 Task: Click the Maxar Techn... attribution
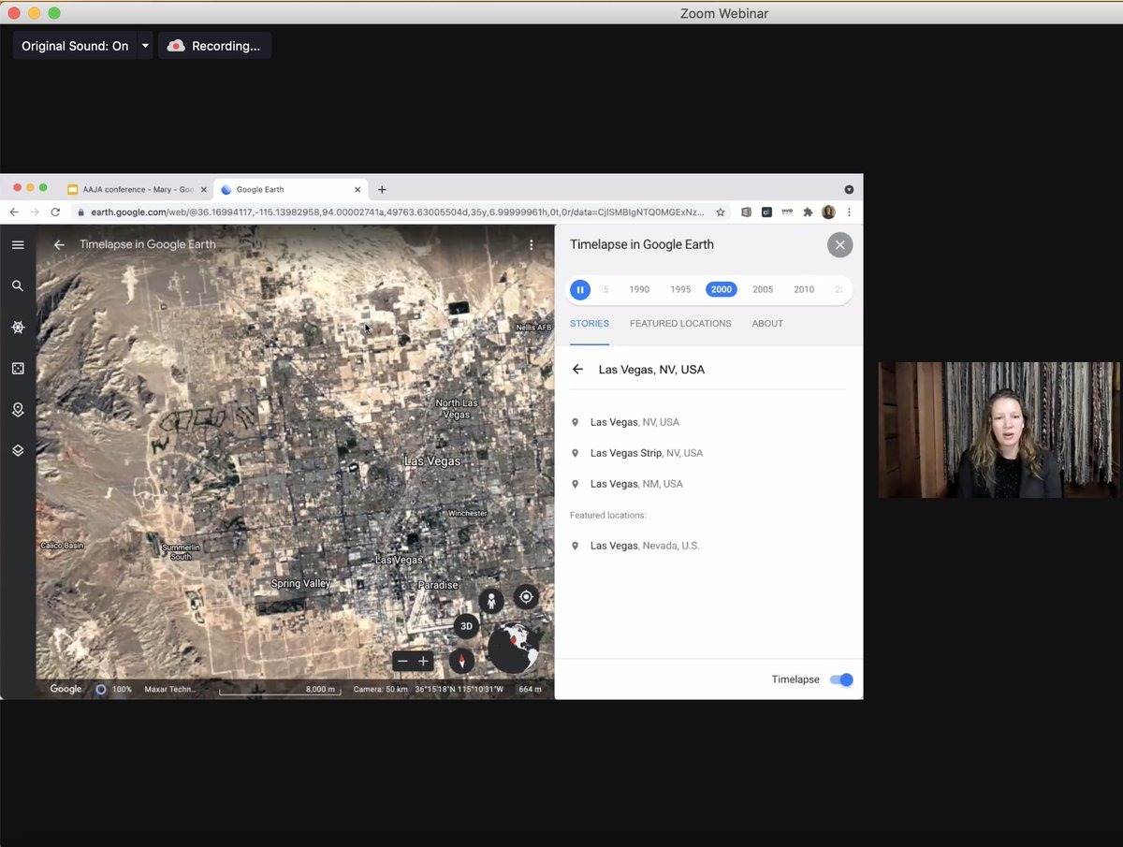tap(170, 690)
